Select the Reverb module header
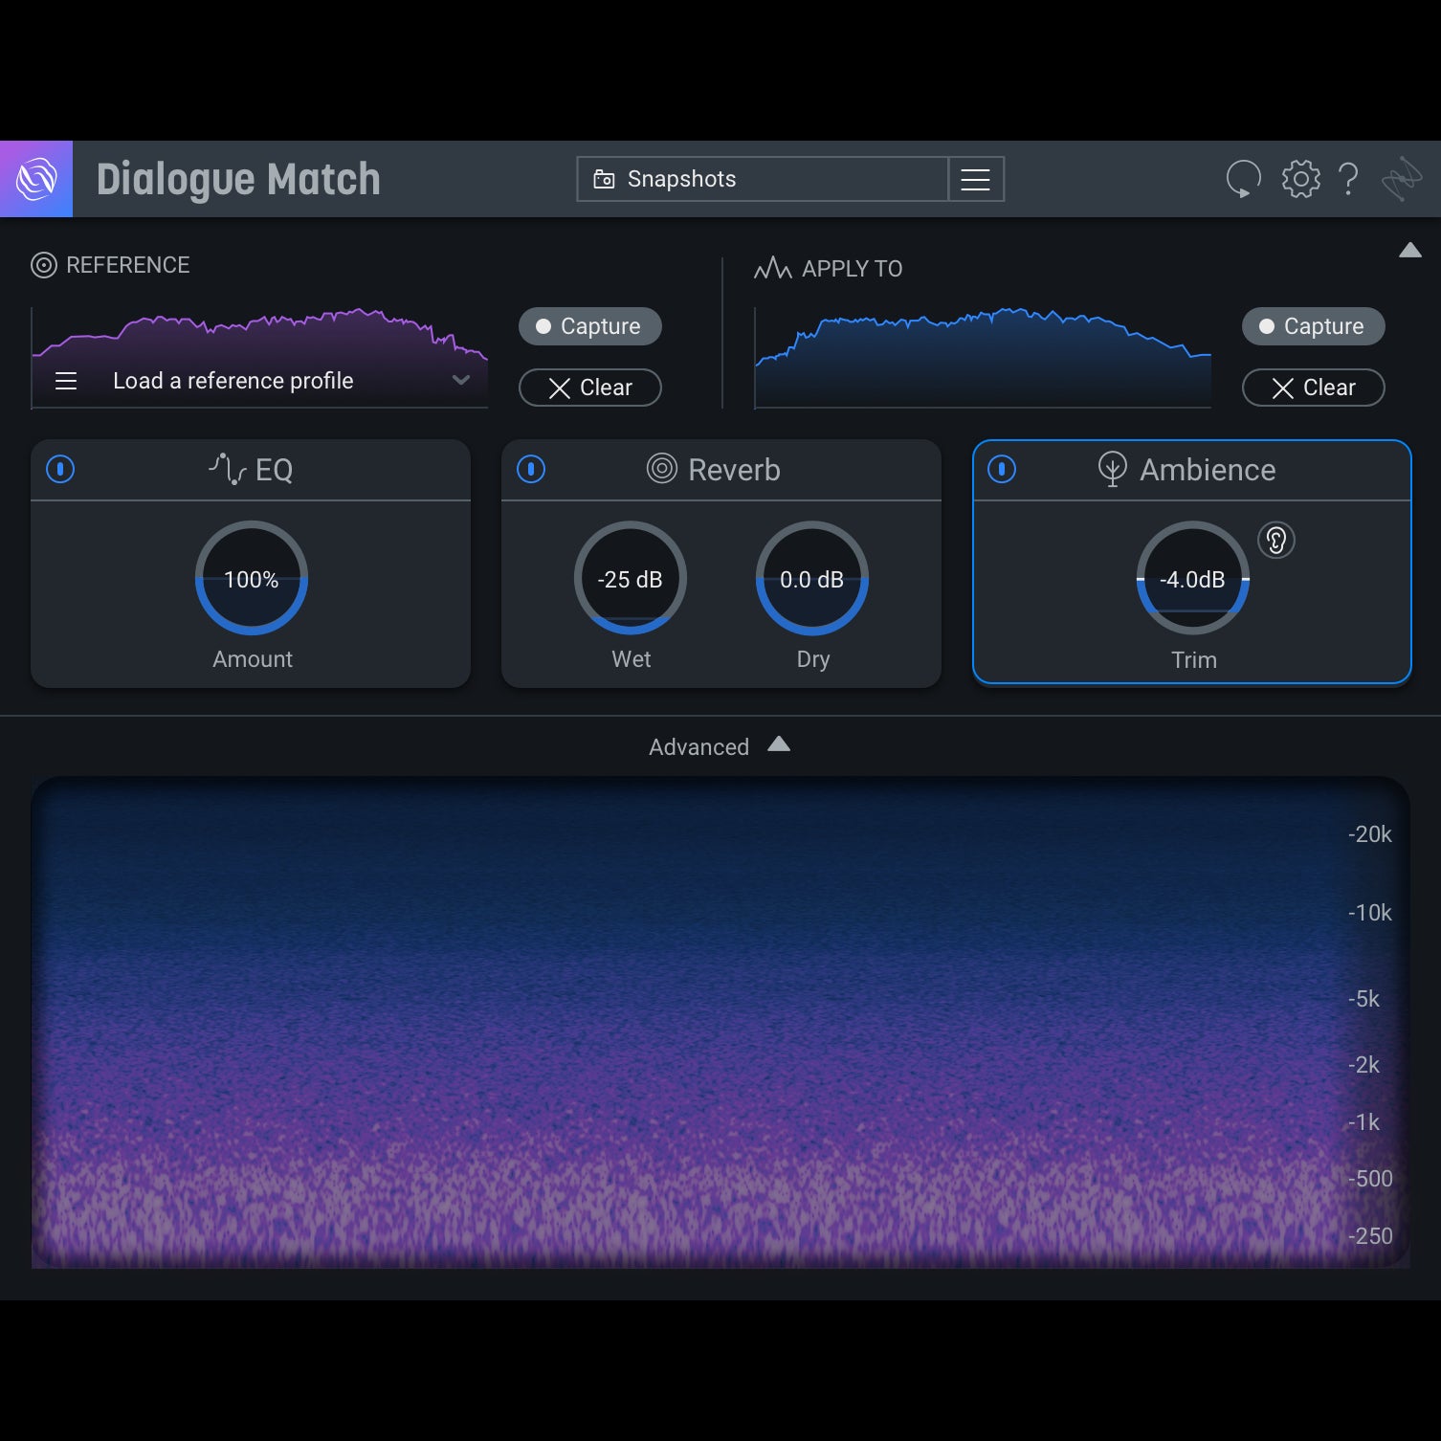1441x1441 pixels. tap(721, 470)
